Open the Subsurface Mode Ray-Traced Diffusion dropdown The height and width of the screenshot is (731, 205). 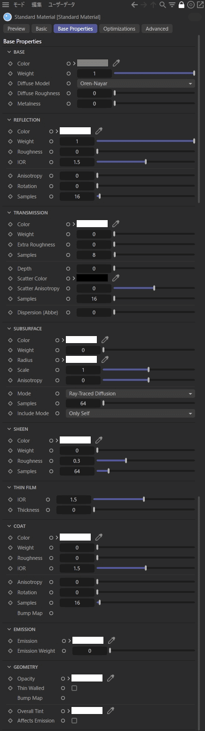point(130,394)
